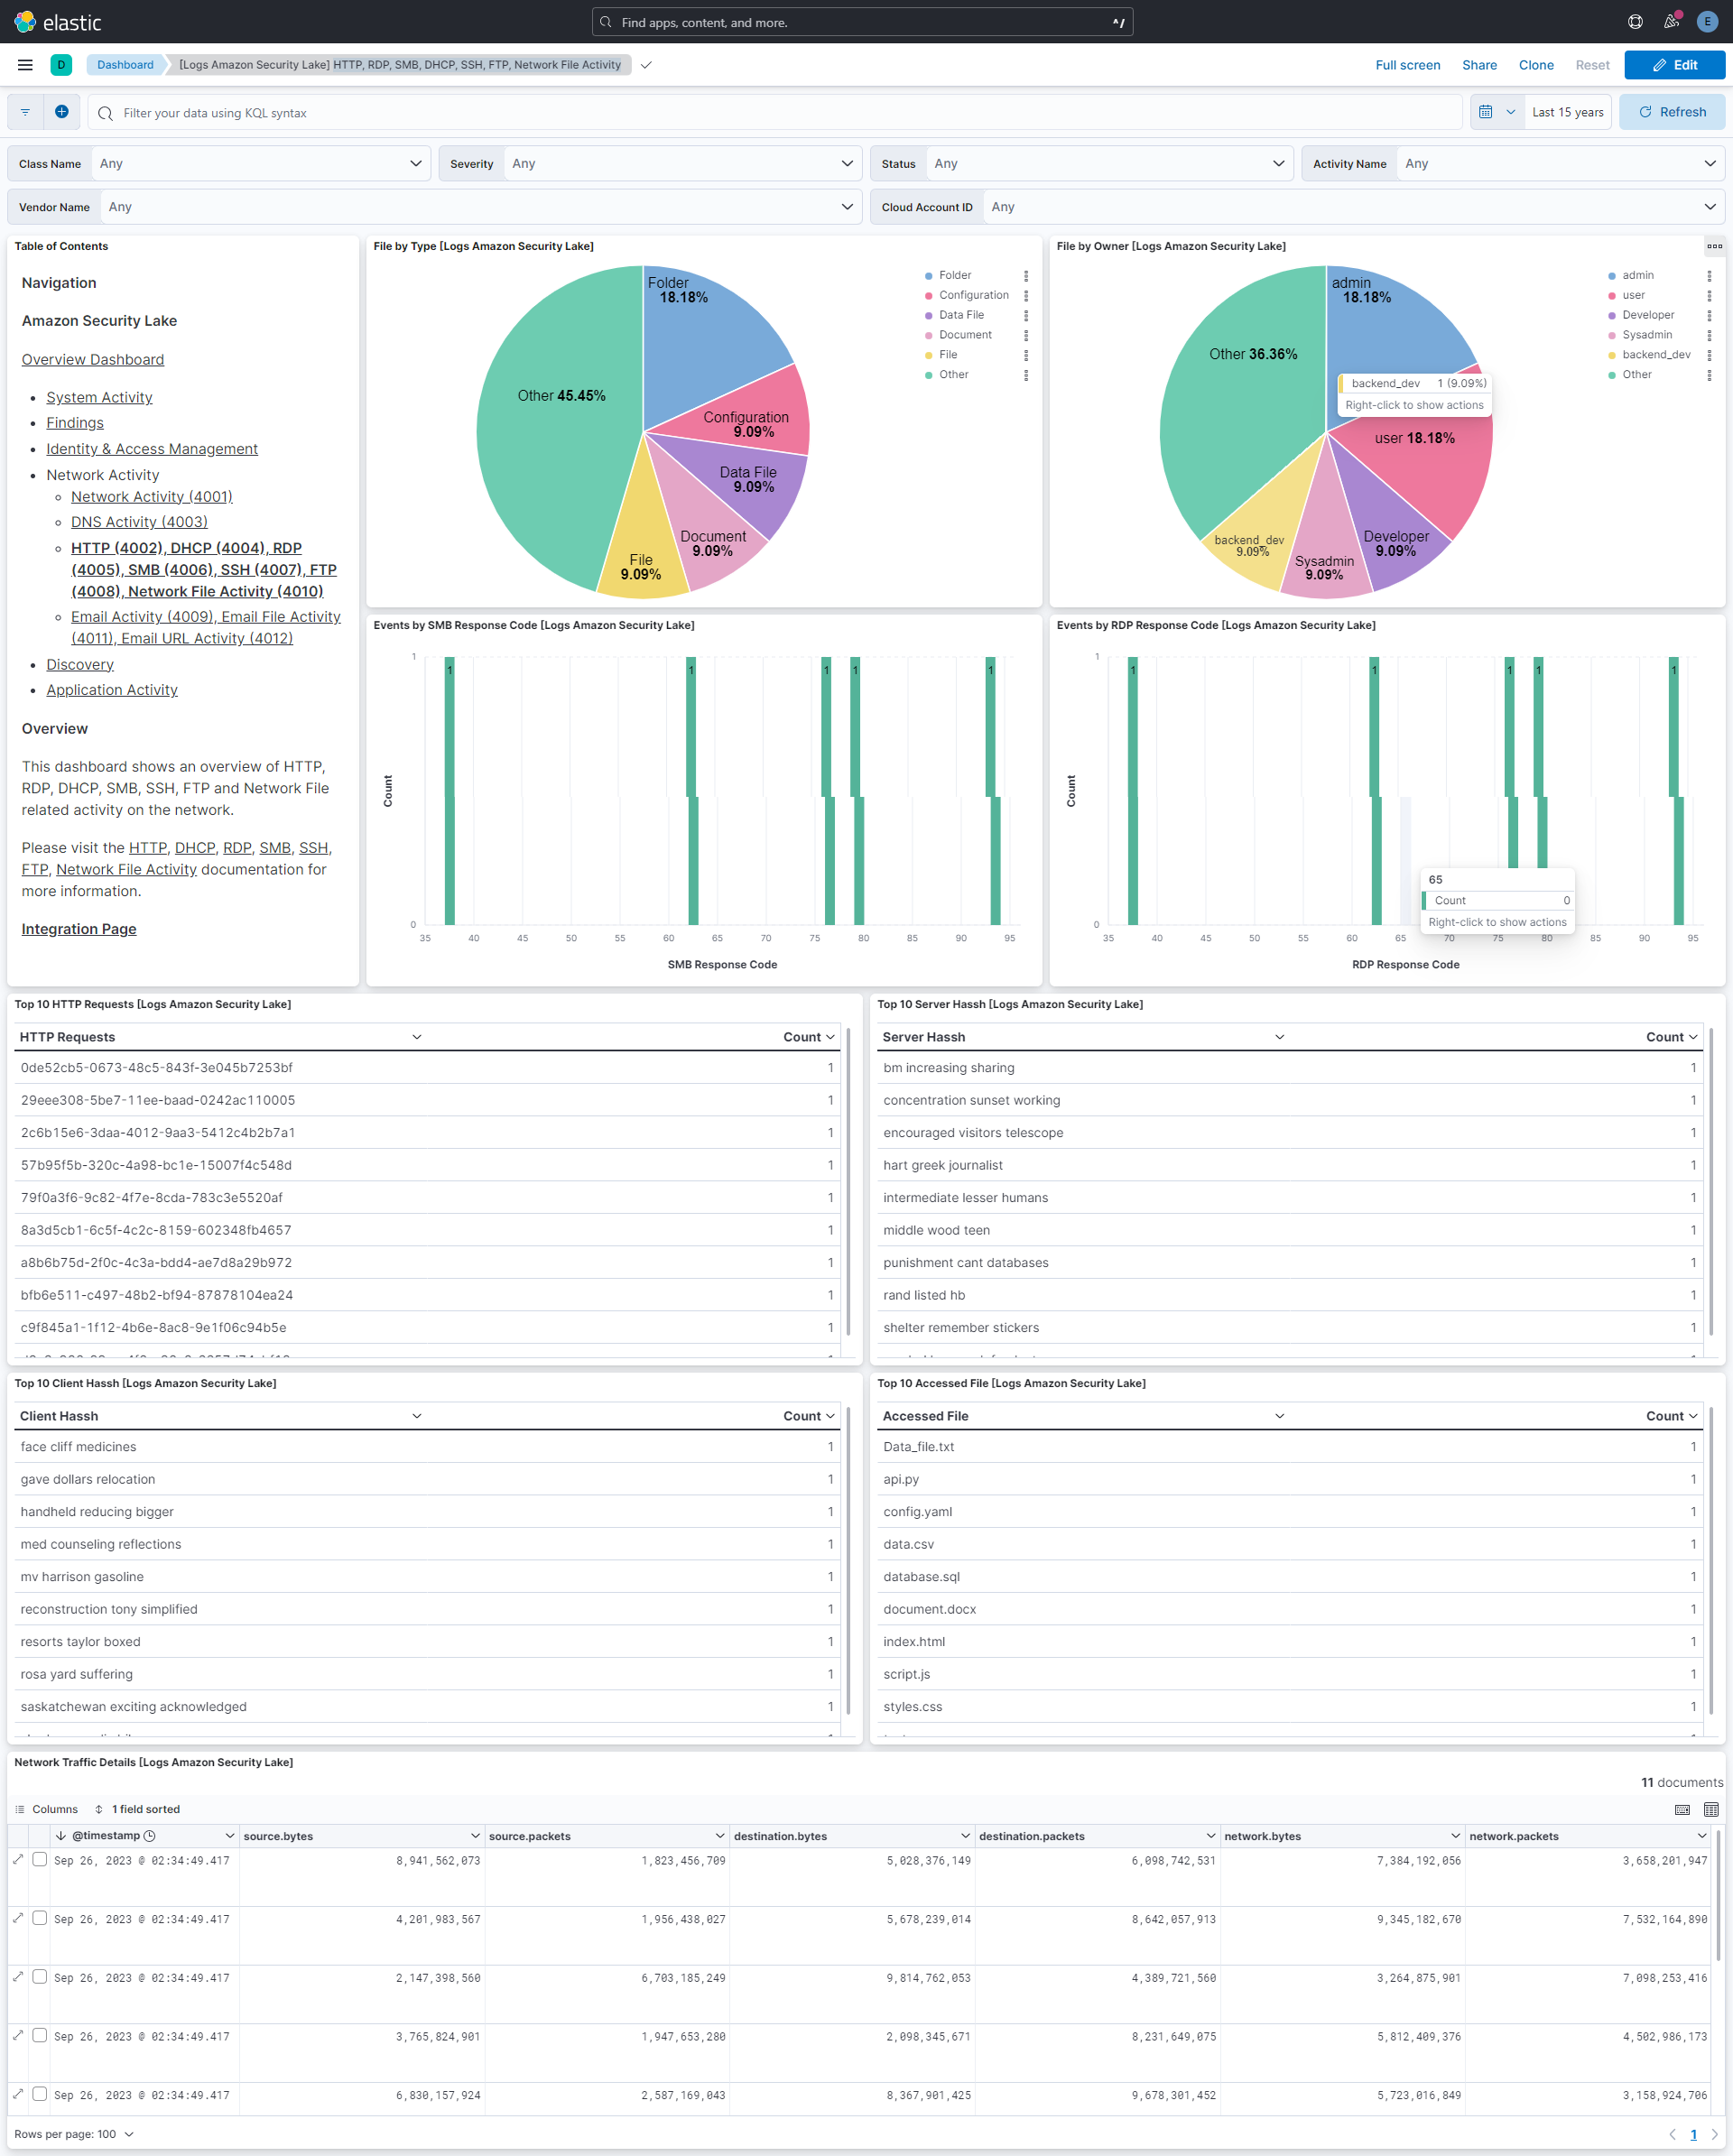Viewport: 1733px width, 2156px height.
Task: Go to the Dashboard breadcrumb
Action: tap(124, 64)
